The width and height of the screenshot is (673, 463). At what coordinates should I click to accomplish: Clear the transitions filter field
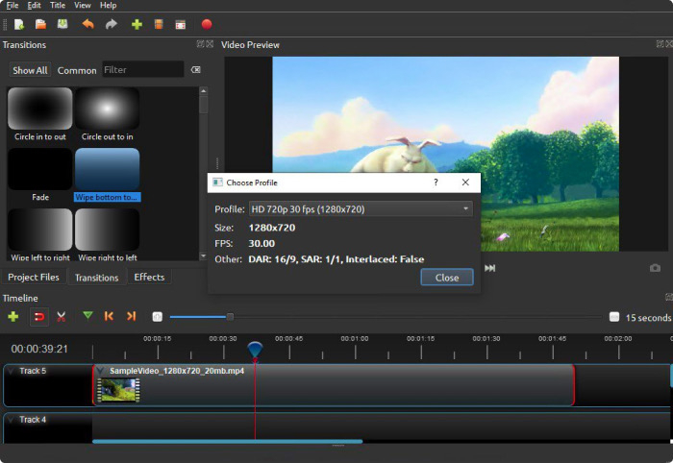pyautogui.click(x=196, y=69)
